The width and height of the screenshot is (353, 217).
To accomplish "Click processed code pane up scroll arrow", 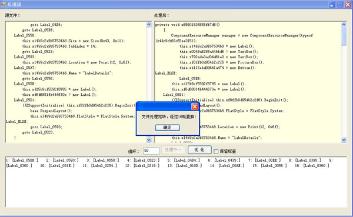I will click(344, 25).
